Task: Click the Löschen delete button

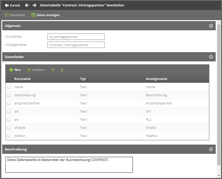Action: (x=36, y=70)
